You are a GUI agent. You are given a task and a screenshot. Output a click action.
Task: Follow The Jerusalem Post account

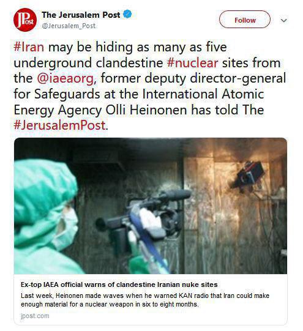coord(245,20)
